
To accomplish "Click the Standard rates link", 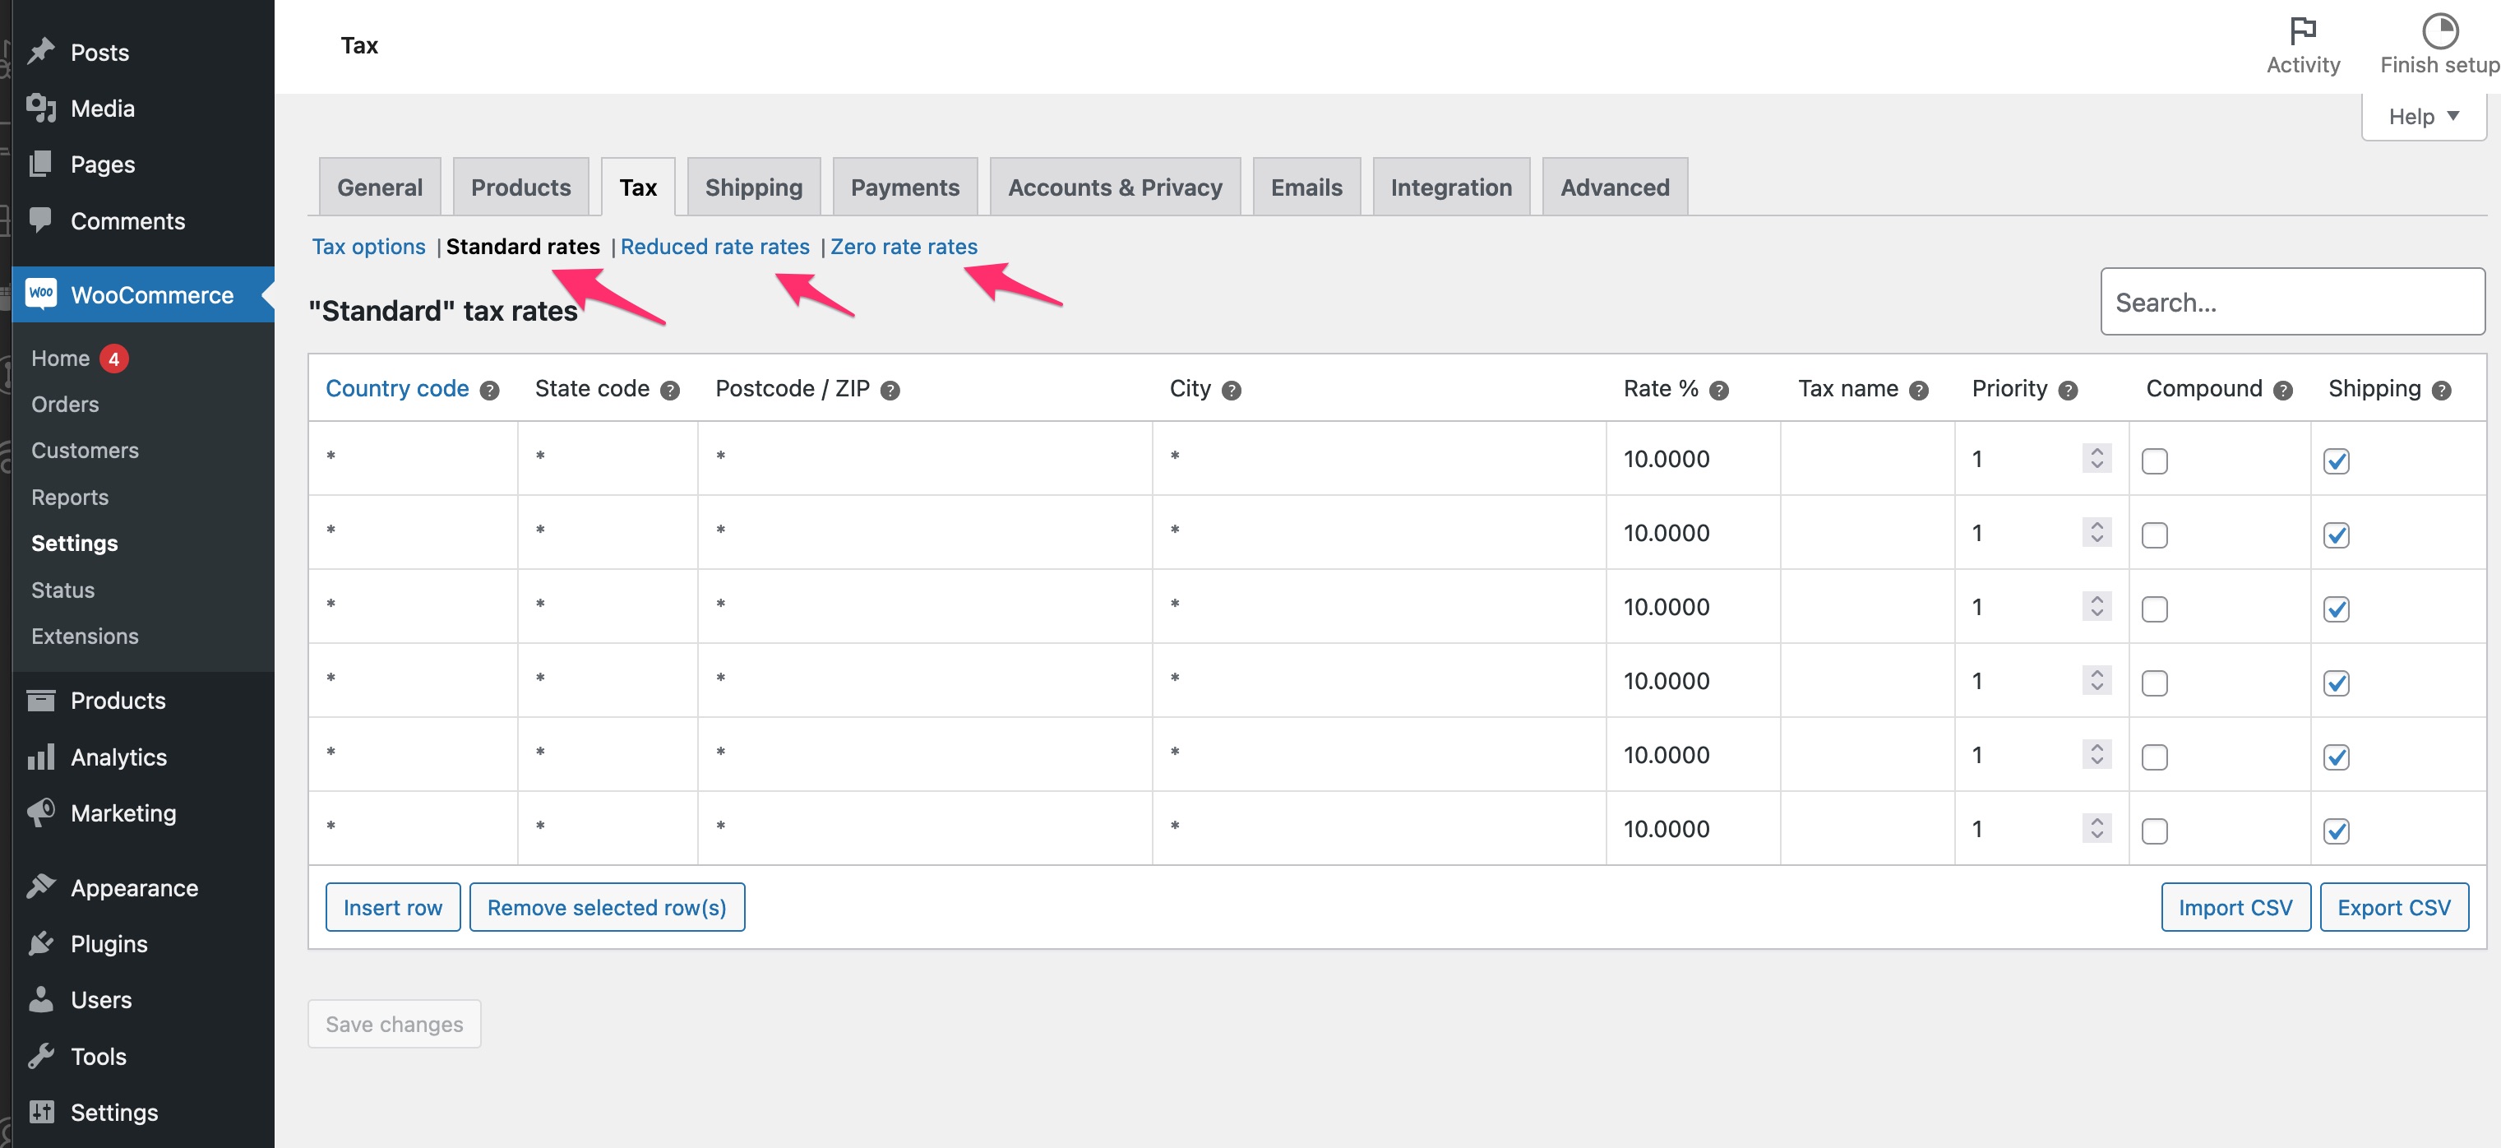I will pyautogui.click(x=521, y=246).
